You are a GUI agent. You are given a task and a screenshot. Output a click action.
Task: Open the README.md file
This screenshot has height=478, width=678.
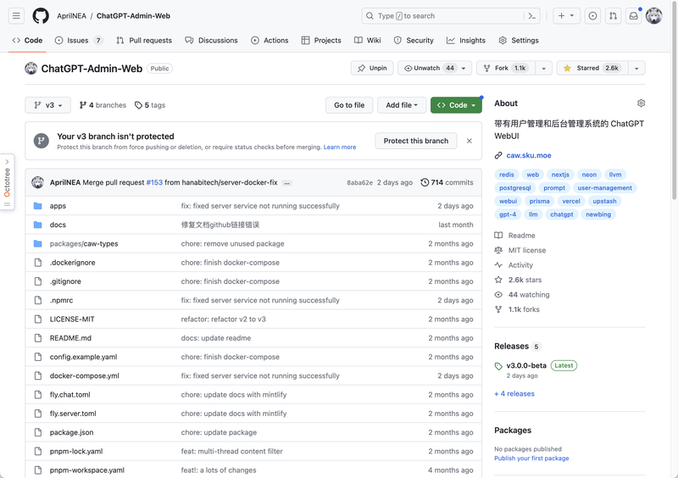[70, 338]
